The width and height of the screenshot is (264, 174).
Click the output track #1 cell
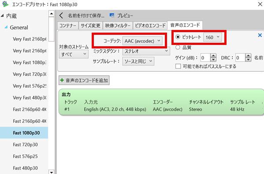click(67, 109)
